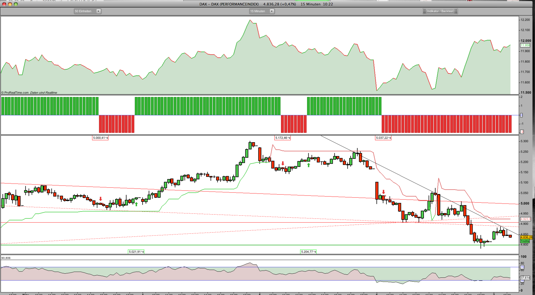
Task: Select the 5.172,46 sell signal label
Action: 283,138
